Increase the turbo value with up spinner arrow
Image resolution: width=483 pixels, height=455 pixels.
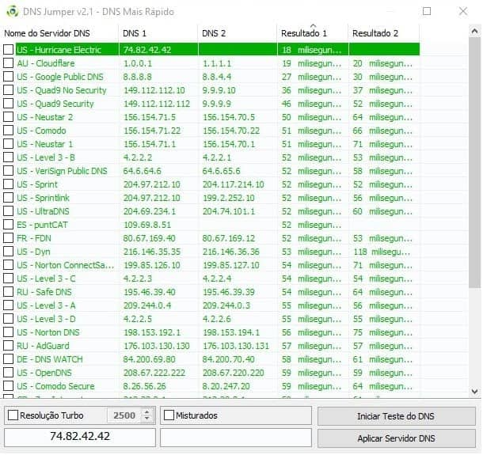tap(147, 412)
